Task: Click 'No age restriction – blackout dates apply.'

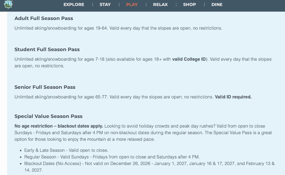Action: (x=59, y=126)
